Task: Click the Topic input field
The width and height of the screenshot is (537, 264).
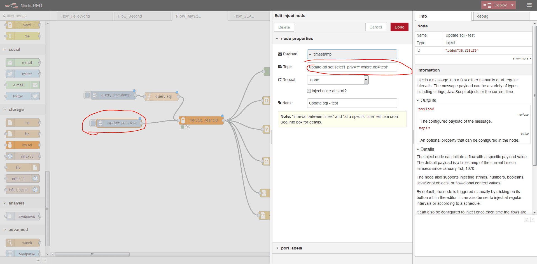Action: [x=352, y=67]
